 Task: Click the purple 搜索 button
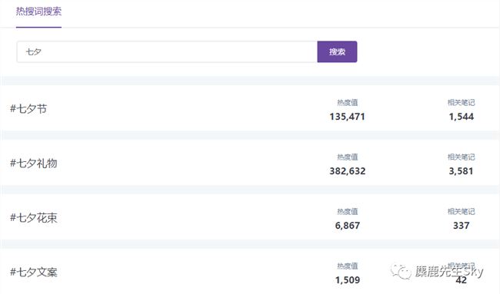pyautogui.click(x=337, y=52)
